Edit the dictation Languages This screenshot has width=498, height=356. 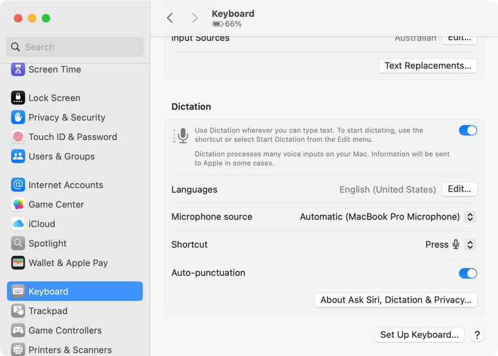tap(459, 189)
